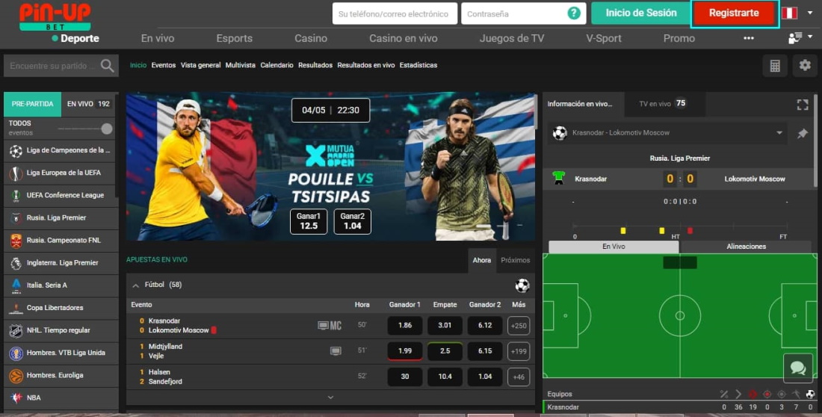
Task: Click Italia Seria A league icon
Action: click(16, 286)
